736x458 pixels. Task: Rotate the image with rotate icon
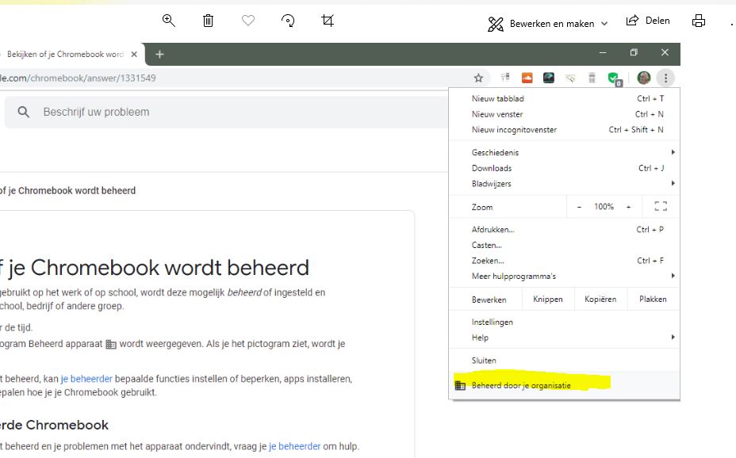[x=288, y=21]
